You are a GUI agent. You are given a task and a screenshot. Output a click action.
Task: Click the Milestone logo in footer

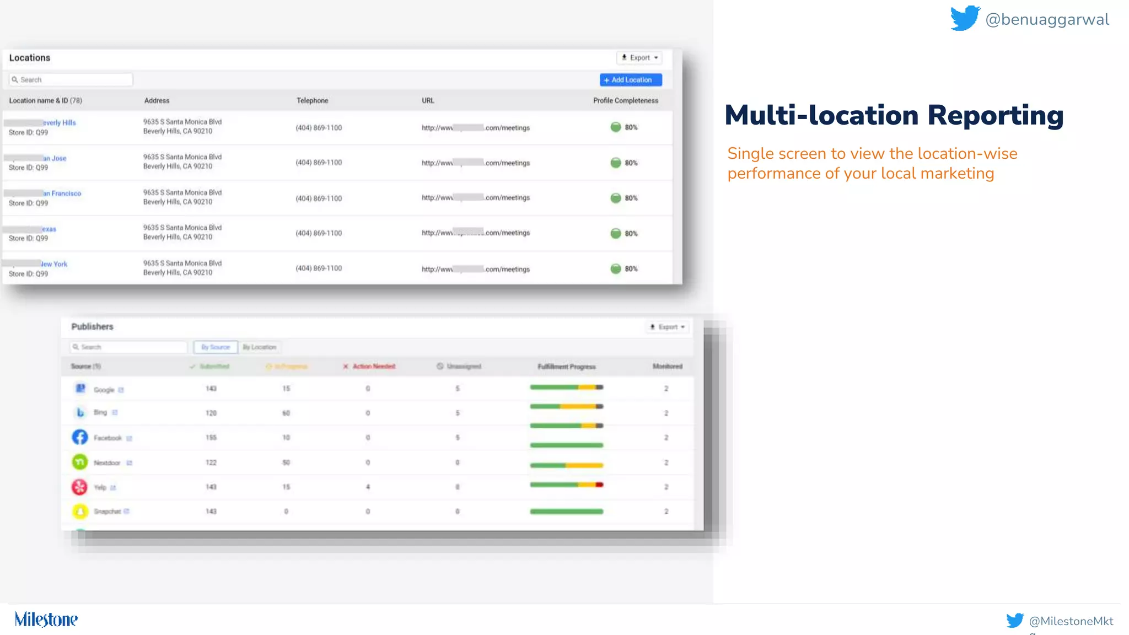(46, 619)
